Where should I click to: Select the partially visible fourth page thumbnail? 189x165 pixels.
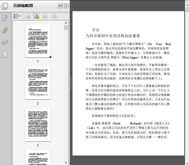(38, 157)
